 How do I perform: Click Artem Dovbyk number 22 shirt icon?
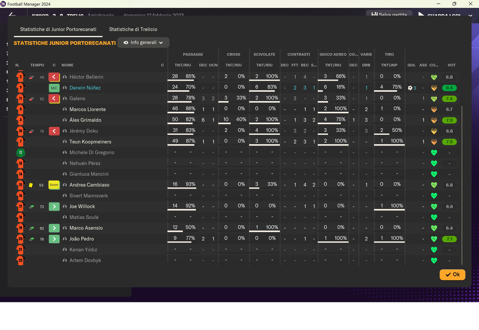pyautogui.click(x=21, y=260)
